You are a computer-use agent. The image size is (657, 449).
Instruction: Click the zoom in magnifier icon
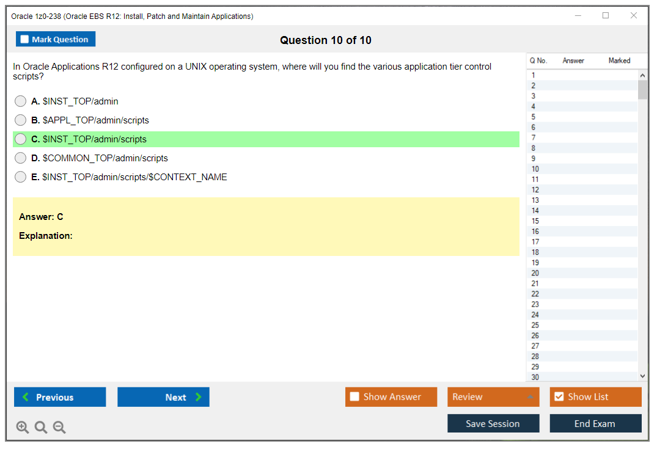click(23, 428)
